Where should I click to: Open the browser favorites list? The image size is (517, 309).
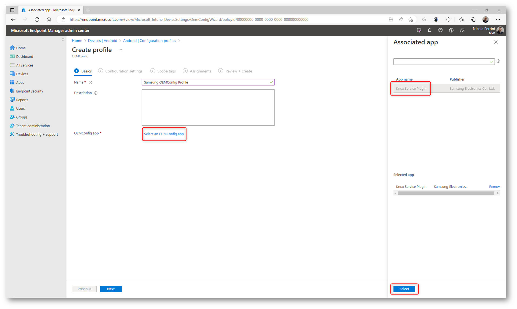tap(461, 19)
